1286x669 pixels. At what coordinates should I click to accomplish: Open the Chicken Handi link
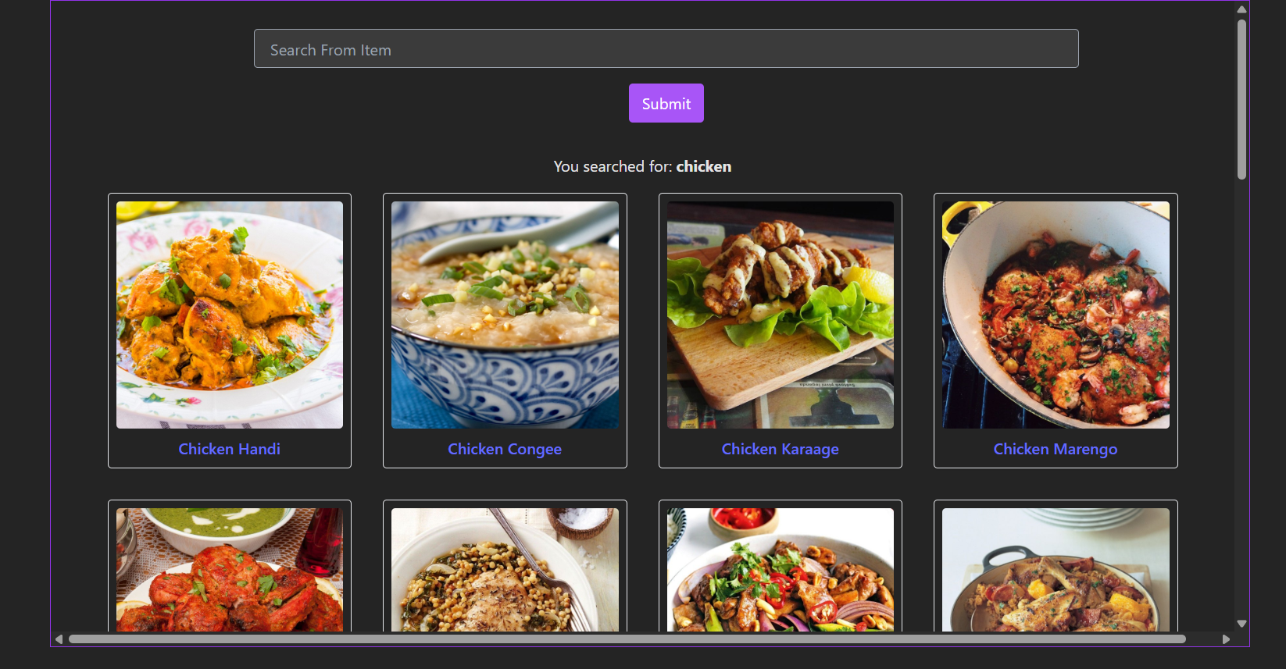229,449
